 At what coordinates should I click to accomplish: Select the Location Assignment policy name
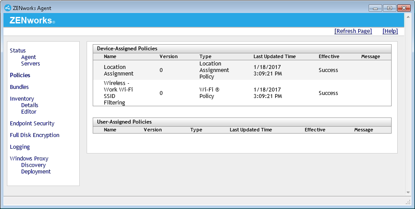(x=119, y=70)
